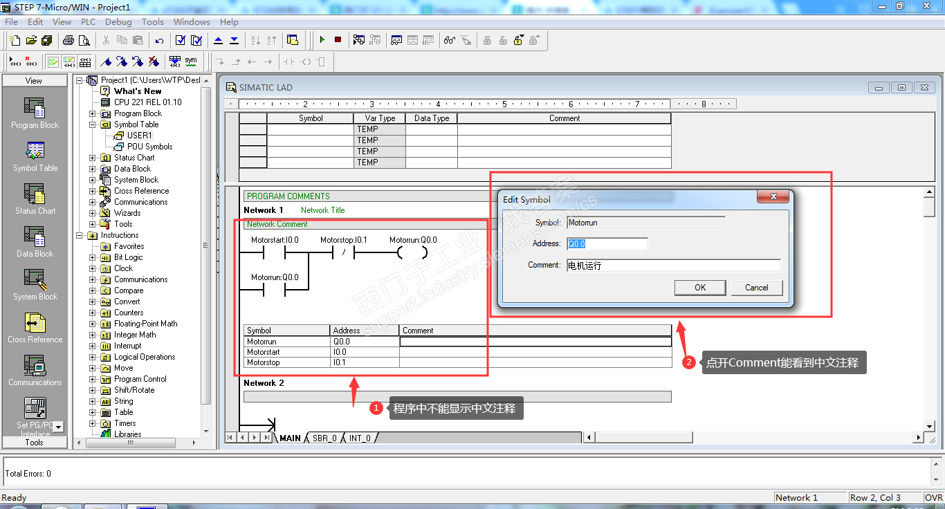Click OK in the Edit Symbol dialog
This screenshot has width=945, height=509.
(x=700, y=288)
